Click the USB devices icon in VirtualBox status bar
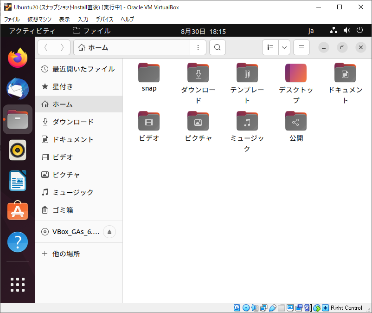The height and width of the screenshot is (313, 372). pos(272,307)
